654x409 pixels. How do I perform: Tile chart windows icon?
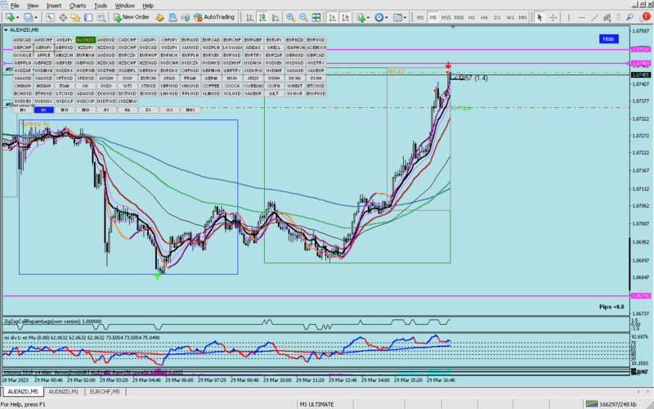click(316, 17)
